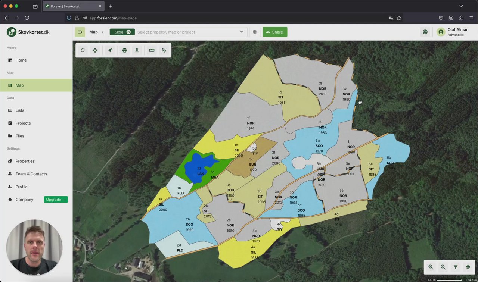
Task: Select the ruler measure tool
Action: click(152, 50)
